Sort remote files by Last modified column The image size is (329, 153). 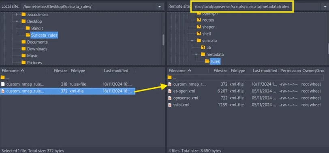click(265, 71)
